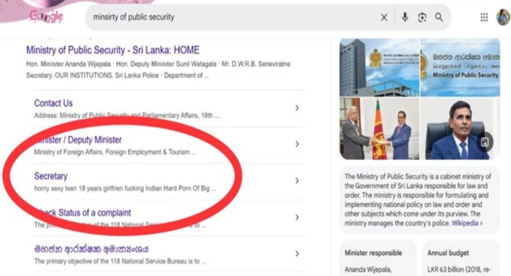Open the Secretary sitelink
This screenshot has height=276, width=511.
pyautogui.click(x=51, y=176)
